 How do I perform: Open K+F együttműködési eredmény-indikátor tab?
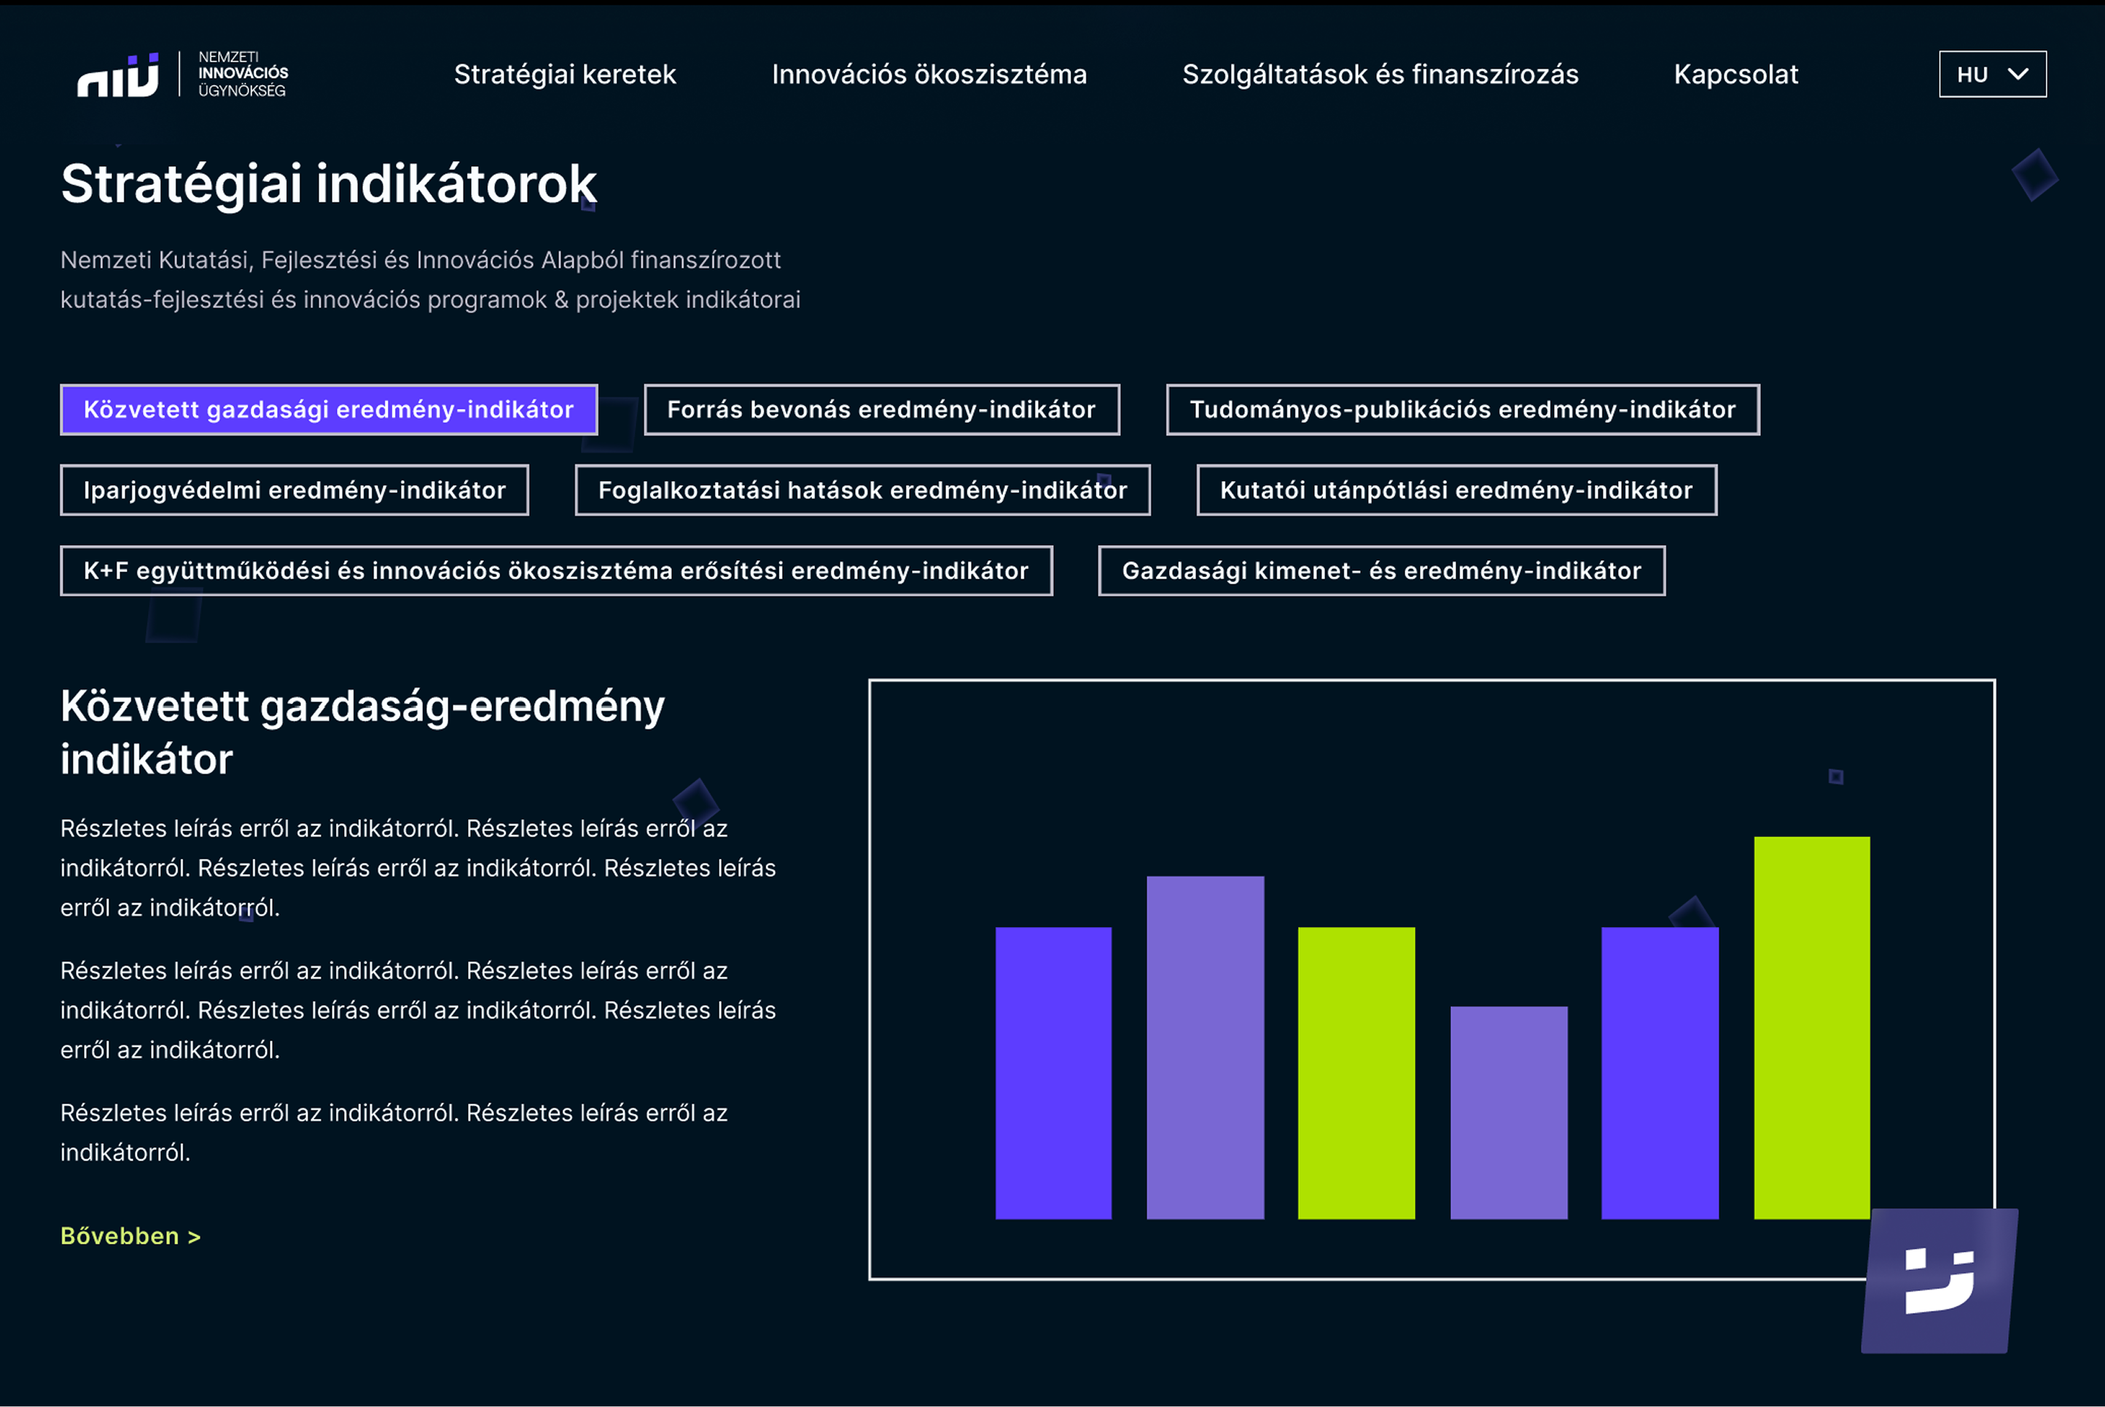[x=555, y=571]
